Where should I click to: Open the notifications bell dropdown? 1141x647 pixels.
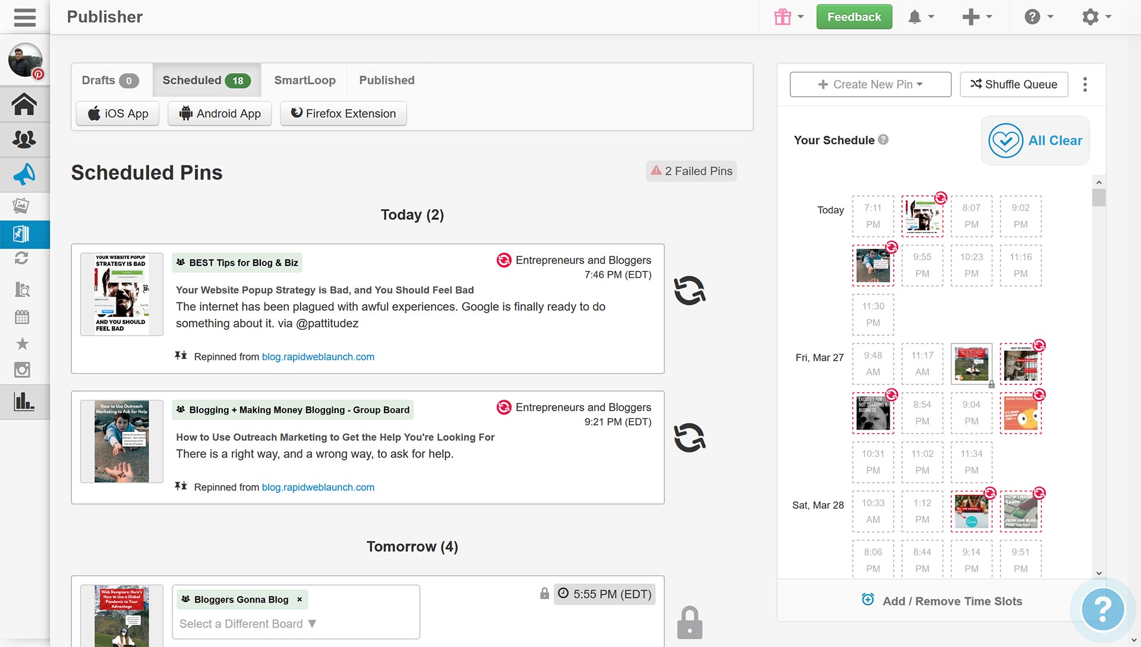point(921,17)
